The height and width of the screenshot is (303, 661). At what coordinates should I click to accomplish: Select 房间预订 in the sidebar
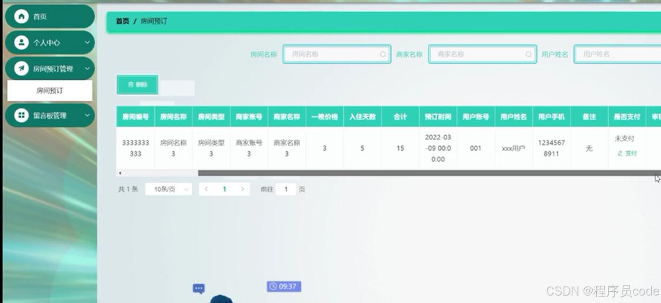tap(49, 90)
